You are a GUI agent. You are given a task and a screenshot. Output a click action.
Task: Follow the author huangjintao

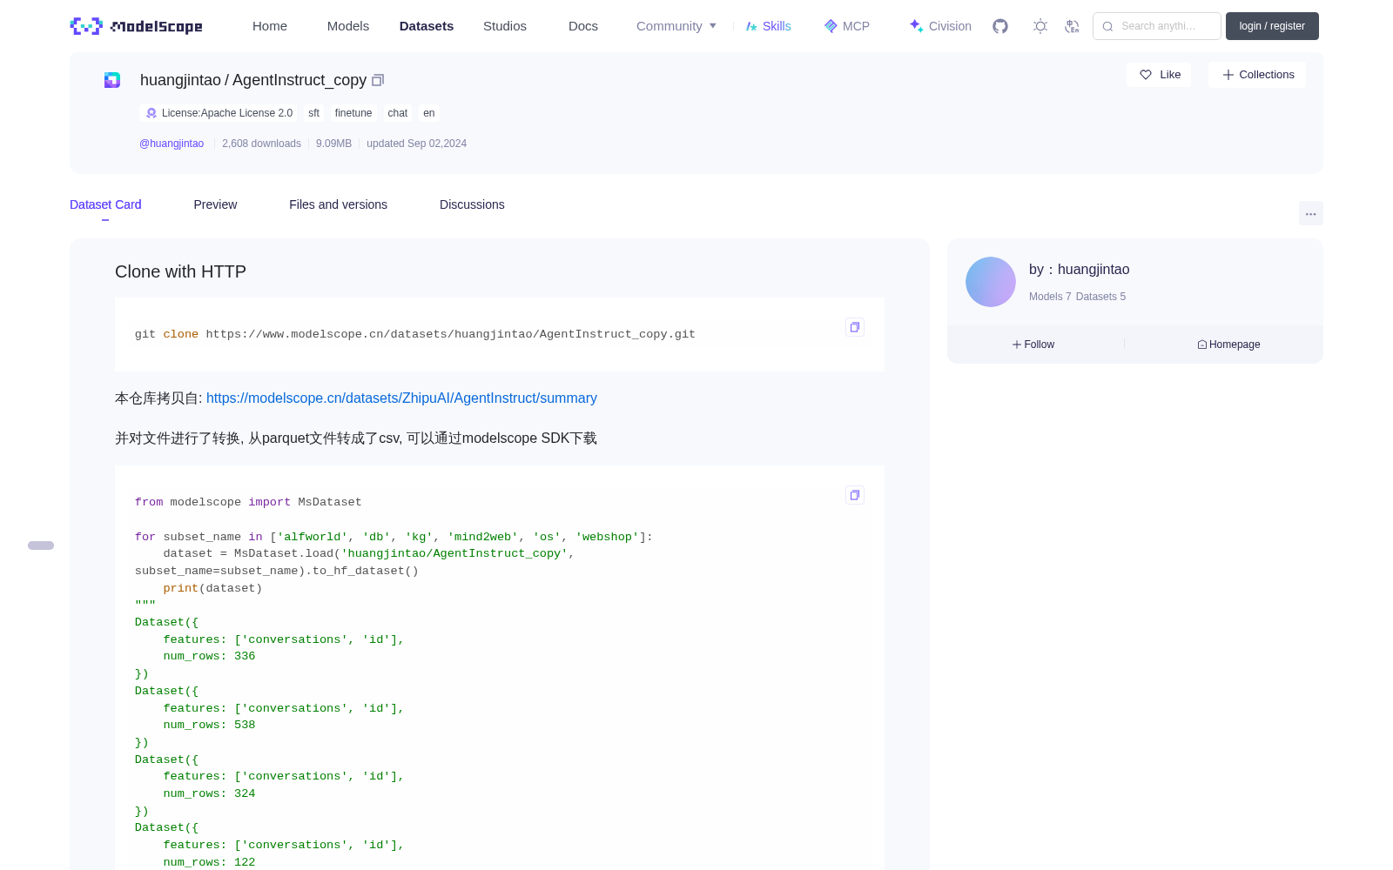coord(1033,345)
